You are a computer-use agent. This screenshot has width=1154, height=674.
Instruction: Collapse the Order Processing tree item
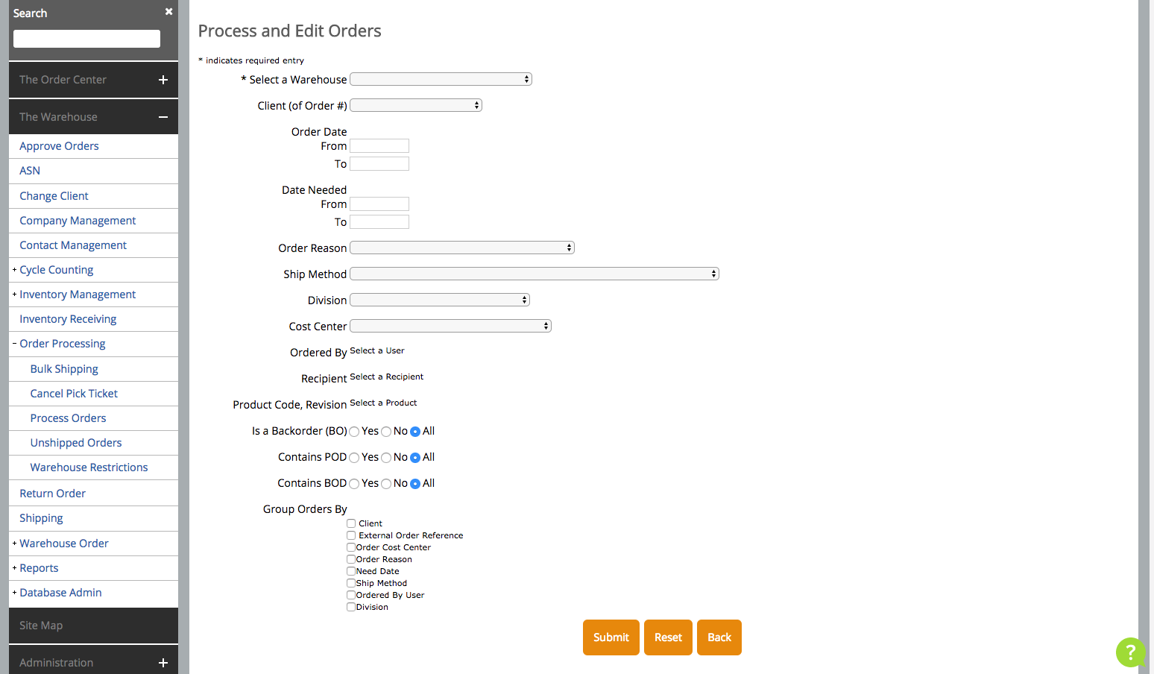14,344
